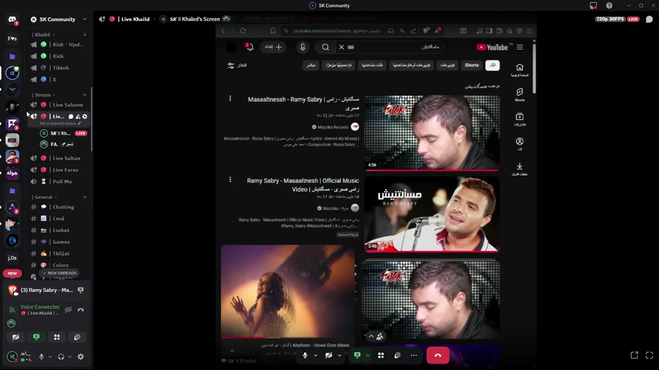Open the Colors text channel
659x370 pixels.
click(59, 265)
